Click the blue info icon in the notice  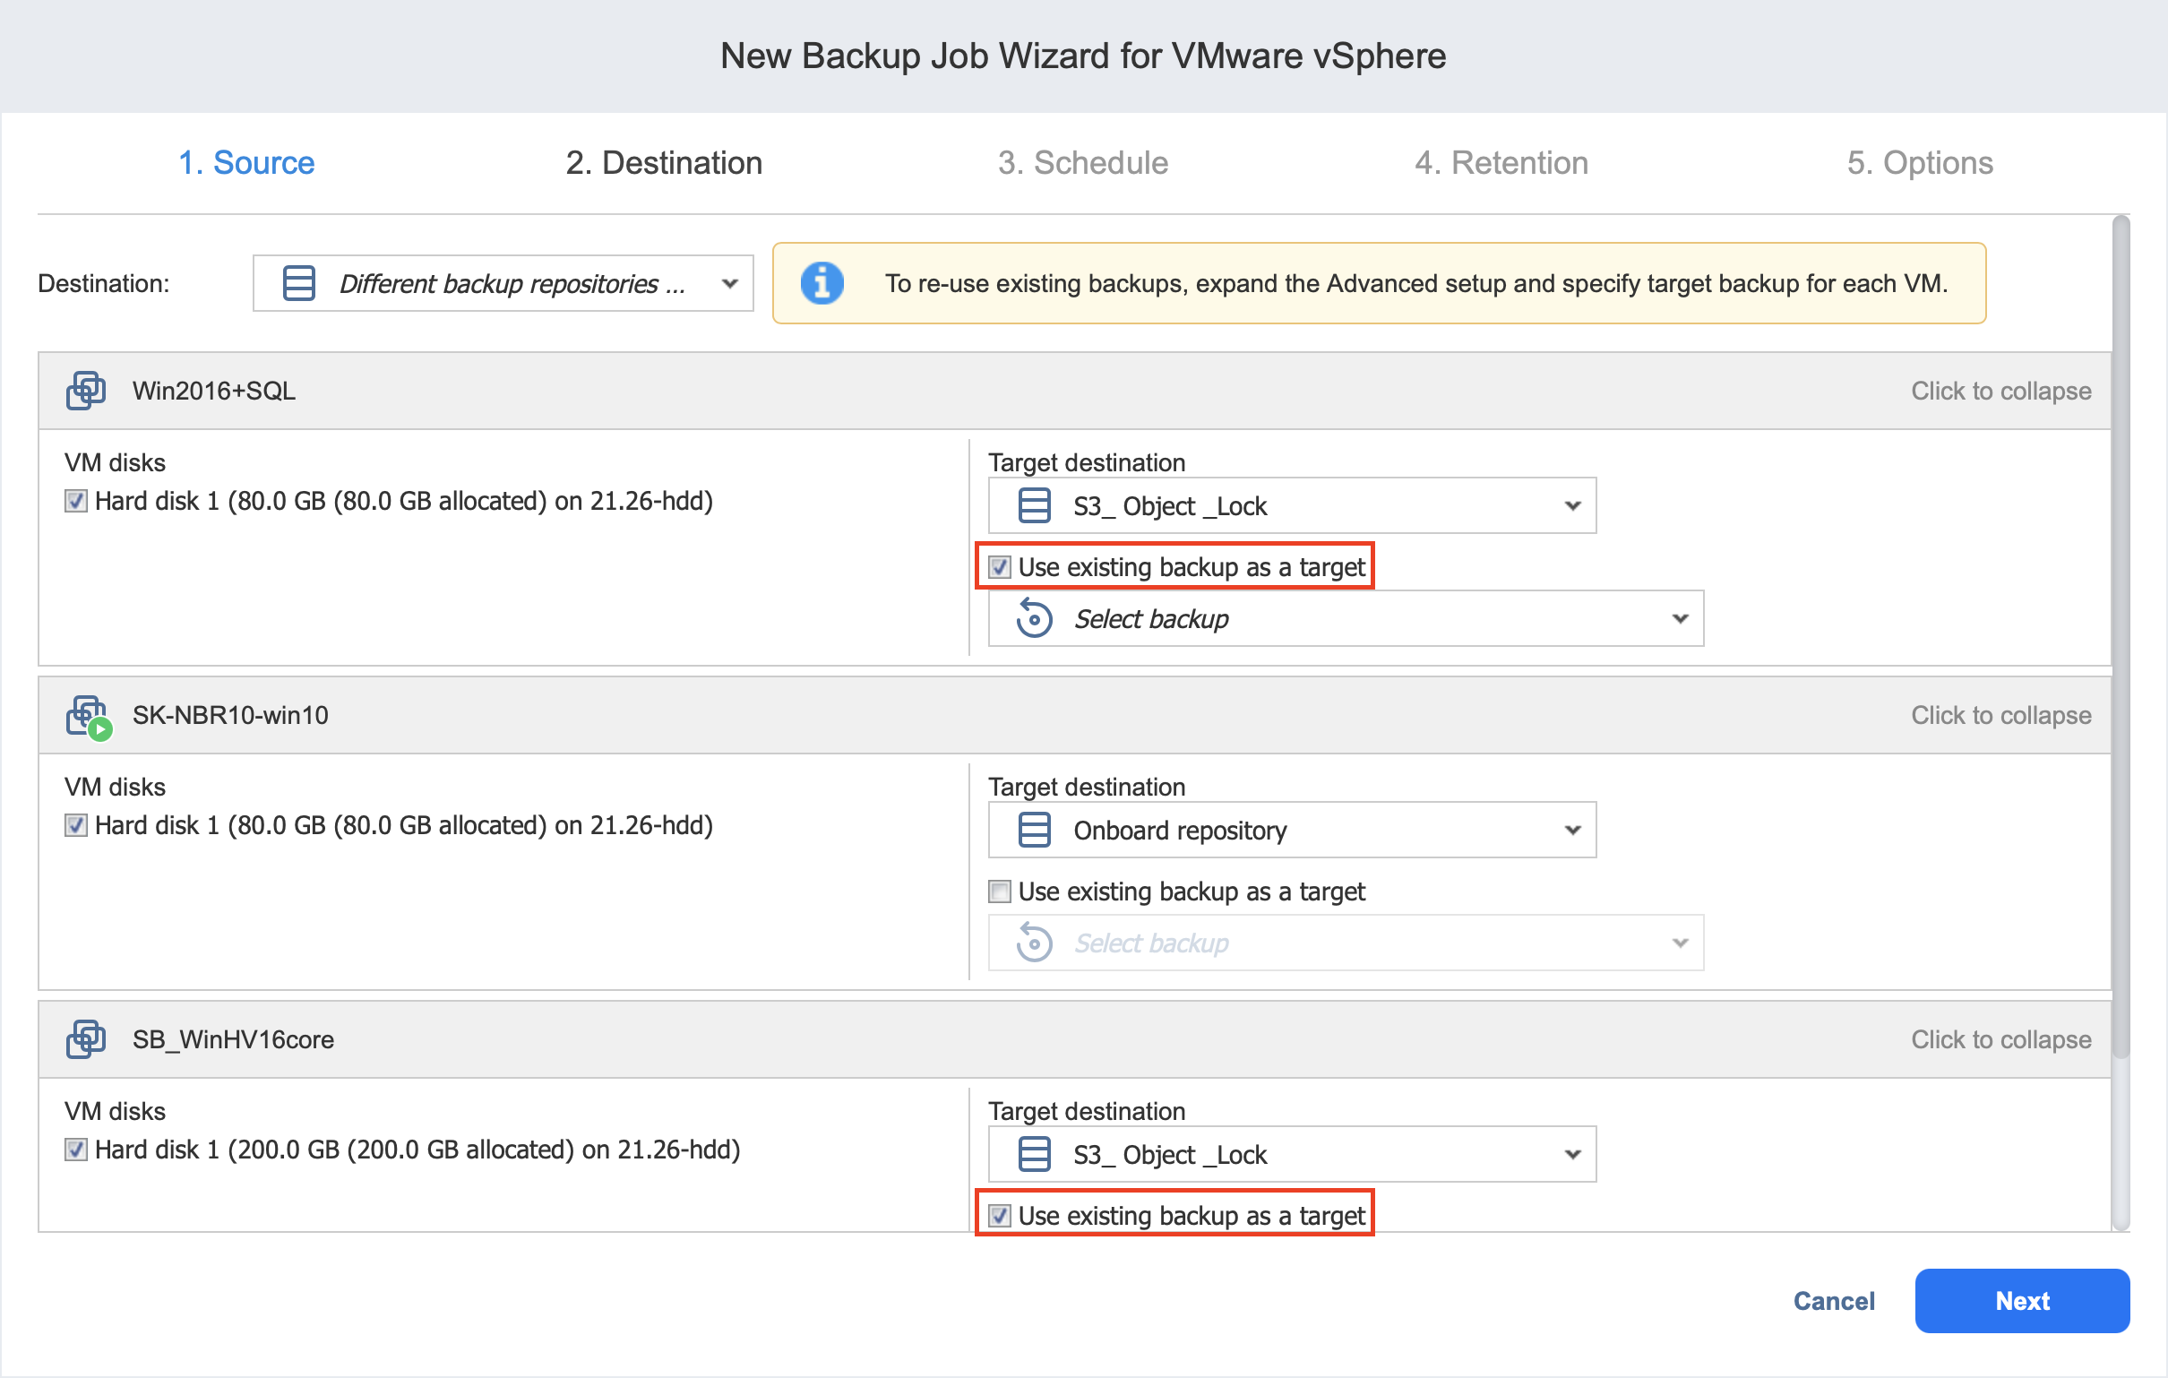(822, 283)
